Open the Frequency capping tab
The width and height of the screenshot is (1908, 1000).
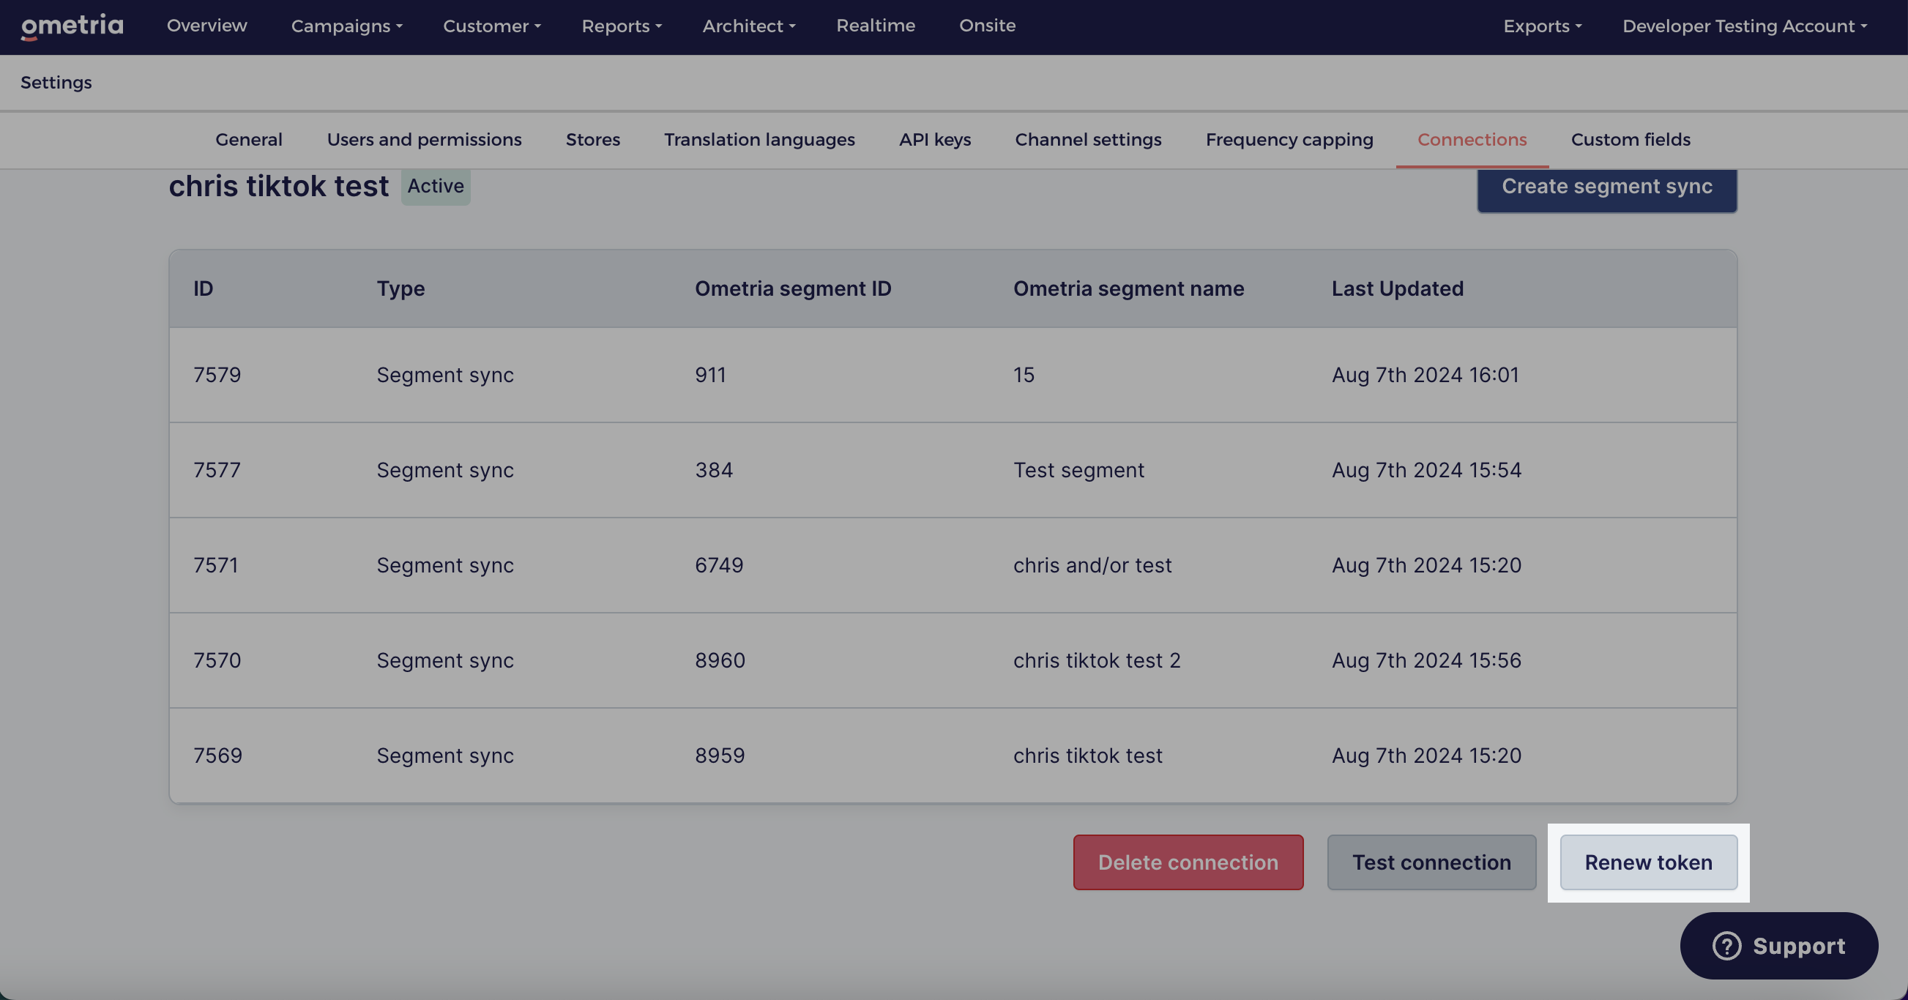click(1289, 139)
